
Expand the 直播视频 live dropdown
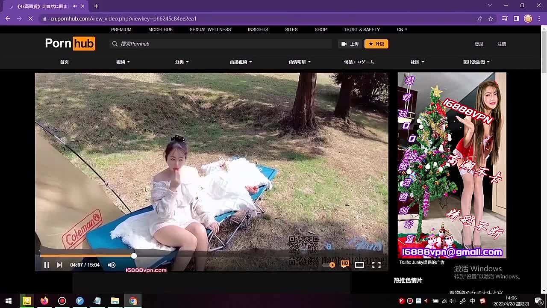tap(241, 62)
